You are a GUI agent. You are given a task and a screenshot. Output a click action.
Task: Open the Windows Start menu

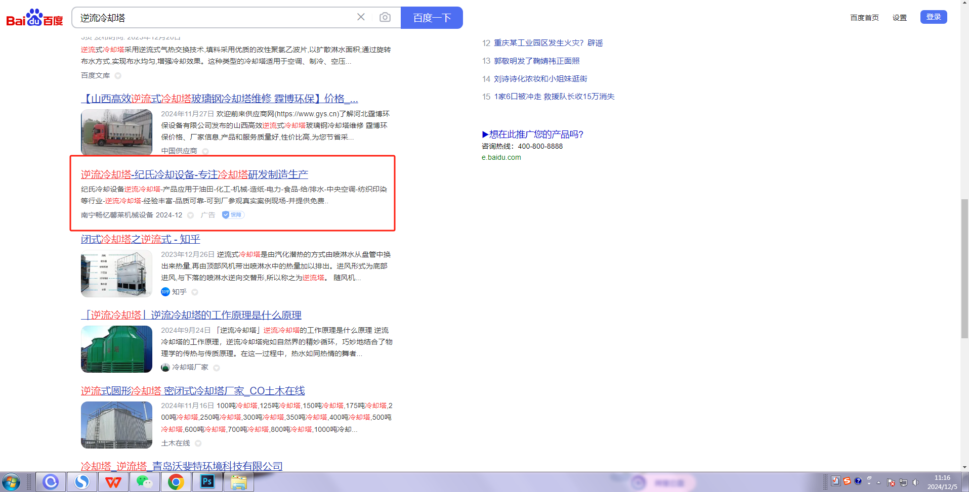(11, 482)
